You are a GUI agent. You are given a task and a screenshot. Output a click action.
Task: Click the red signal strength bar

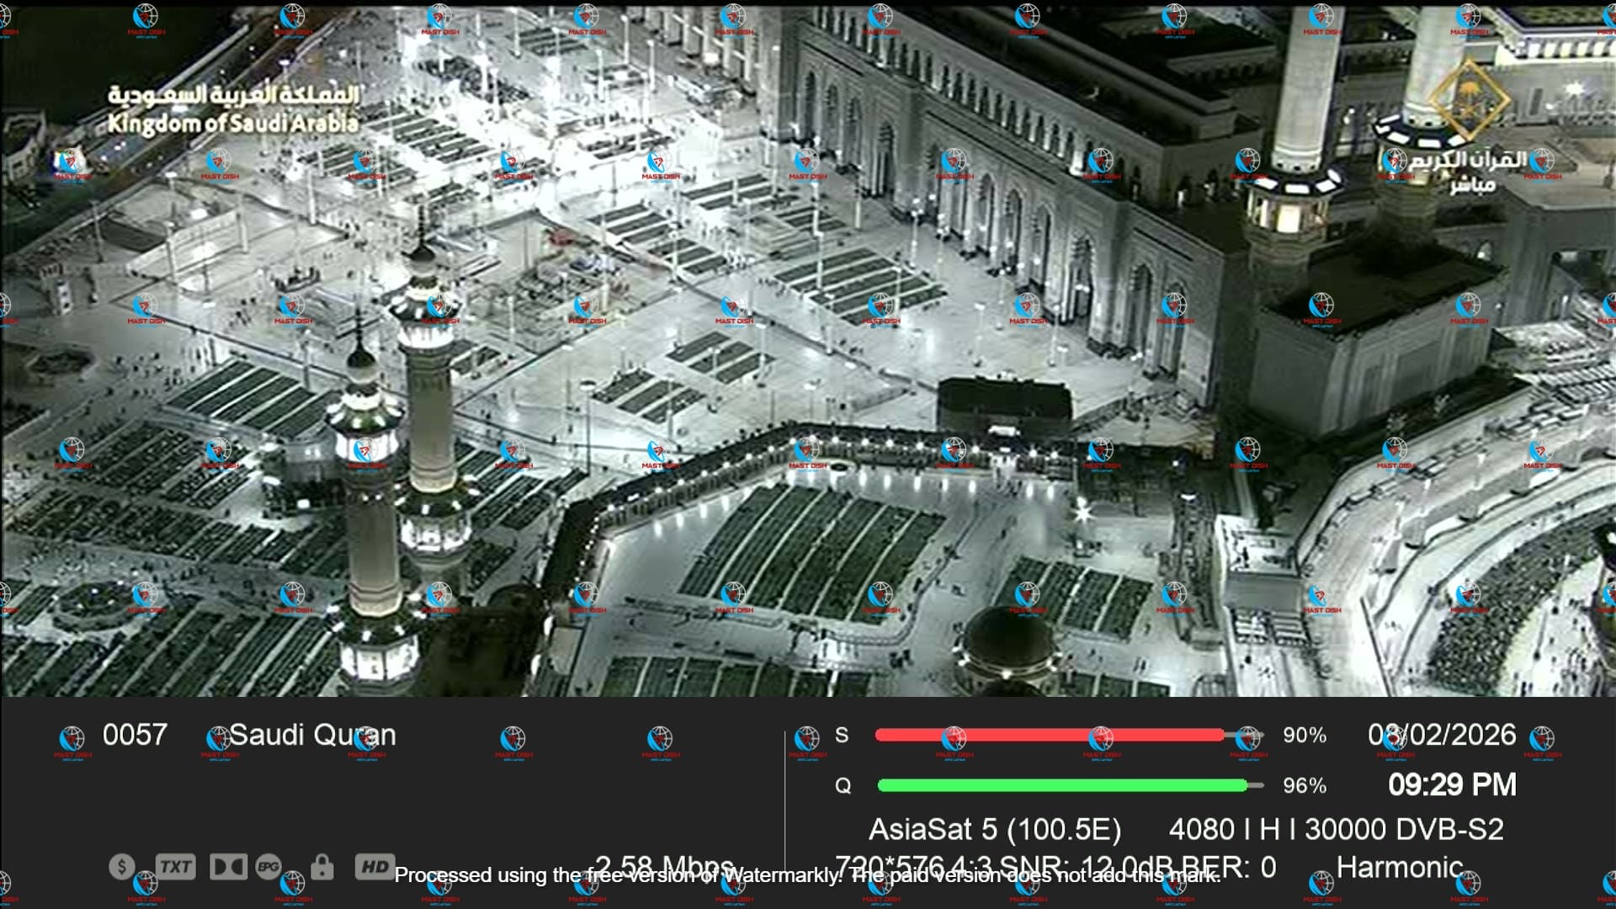pos(1050,735)
